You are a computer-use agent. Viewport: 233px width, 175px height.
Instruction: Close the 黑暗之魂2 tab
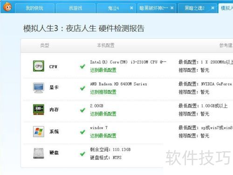coord(213,8)
